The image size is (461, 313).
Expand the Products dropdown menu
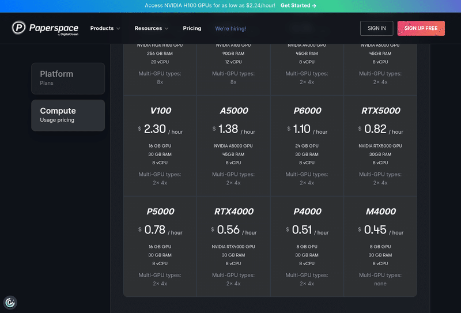pos(105,28)
